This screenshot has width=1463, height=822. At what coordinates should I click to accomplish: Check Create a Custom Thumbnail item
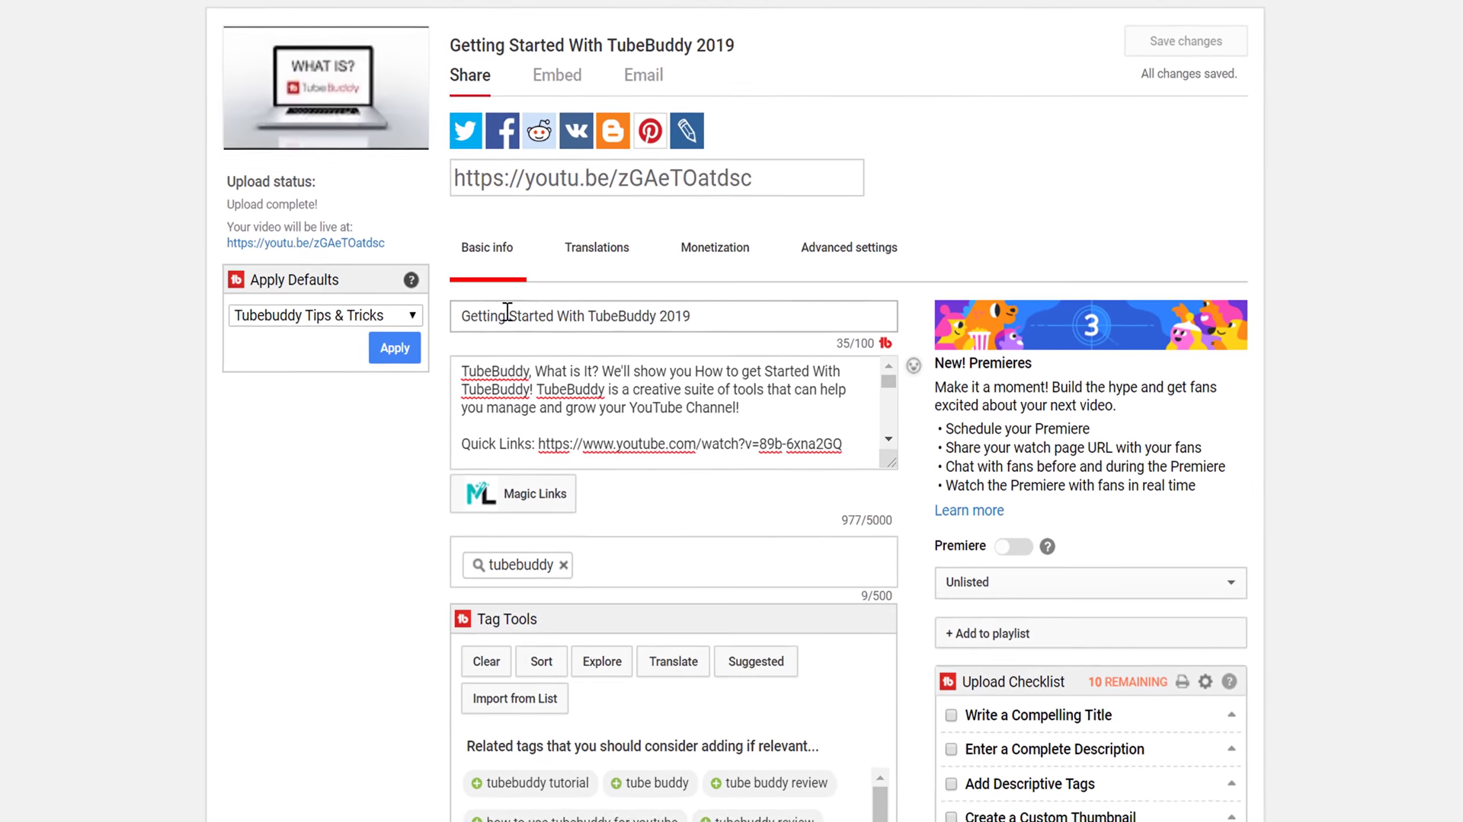pos(951,817)
